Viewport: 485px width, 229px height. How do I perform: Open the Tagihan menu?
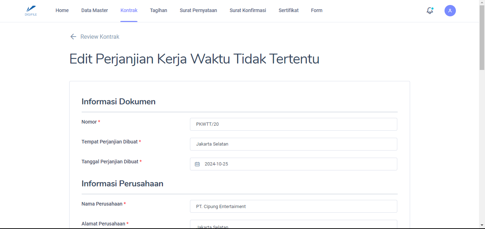point(158,11)
